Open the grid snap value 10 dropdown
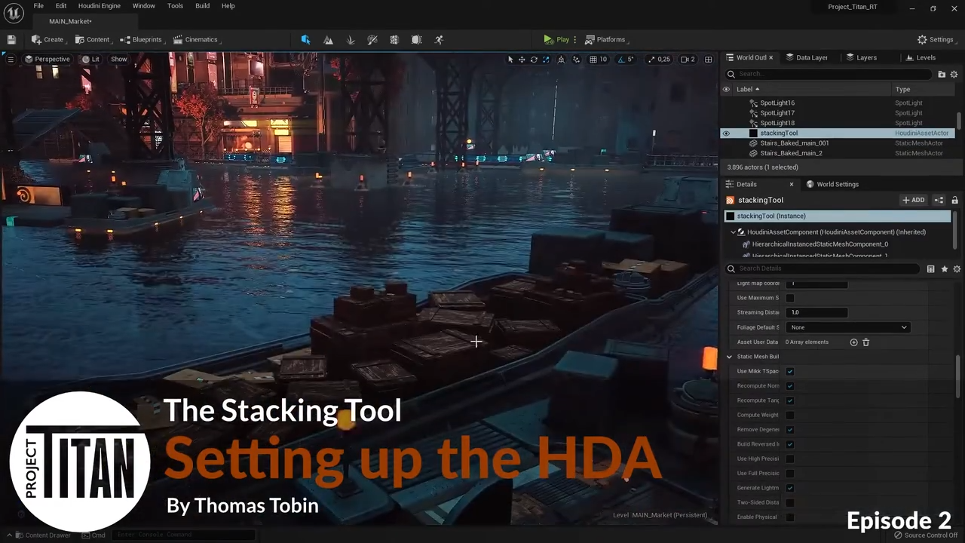965x543 pixels. tap(603, 59)
